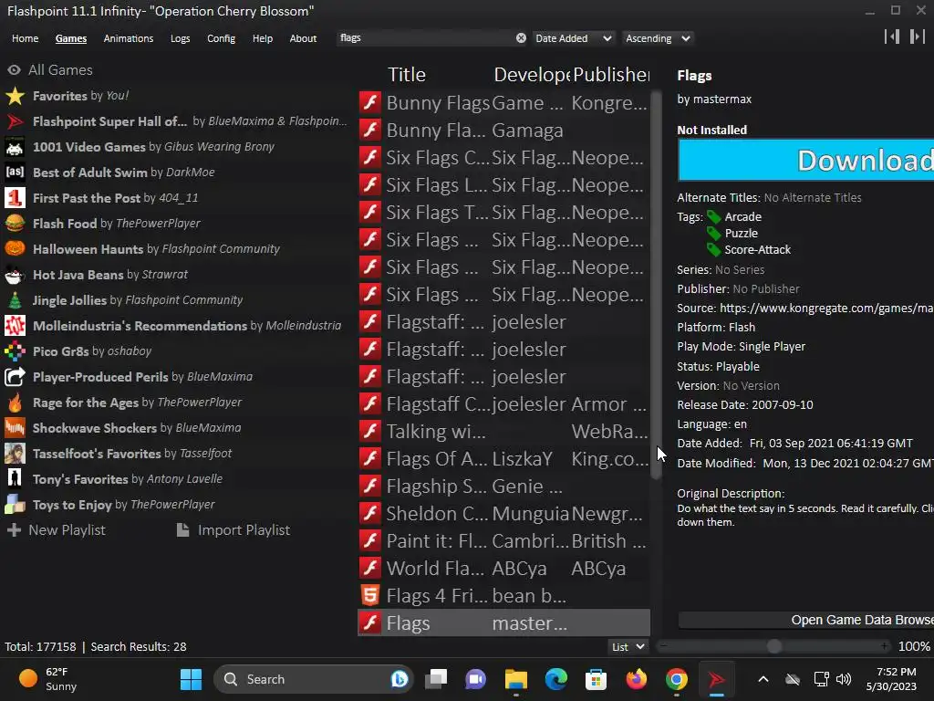934x701 pixels.
Task: Open Google Chrome from taskbar
Action: pyautogui.click(x=676, y=679)
